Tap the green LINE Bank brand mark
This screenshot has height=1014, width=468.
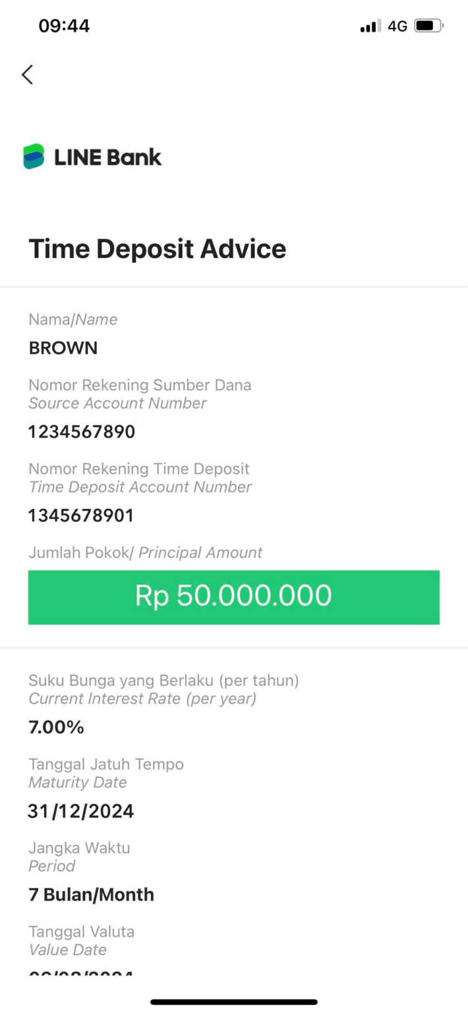(x=32, y=156)
